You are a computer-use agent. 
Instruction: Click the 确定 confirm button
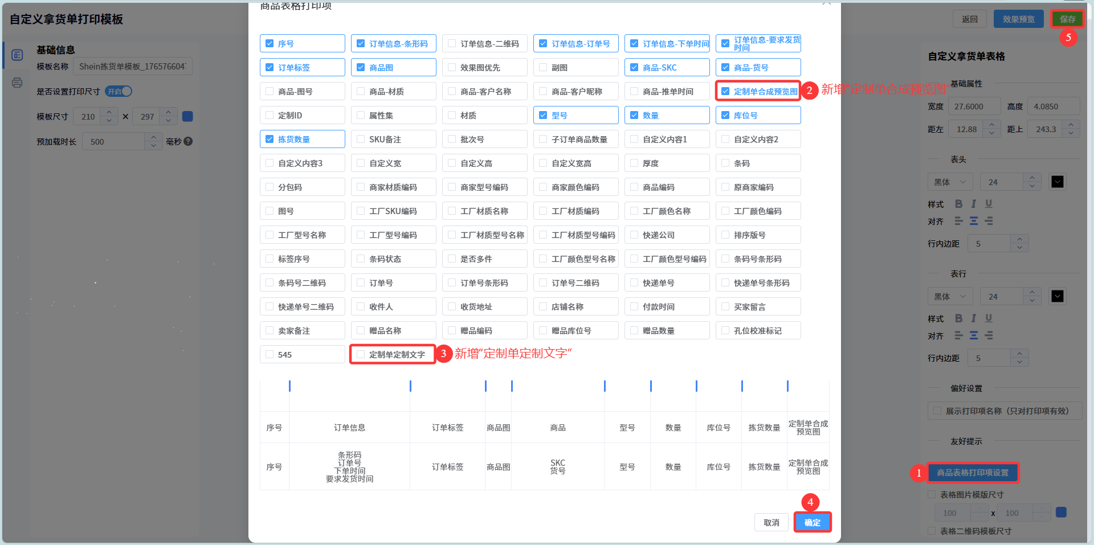pyautogui.click(x=812, y=522)
